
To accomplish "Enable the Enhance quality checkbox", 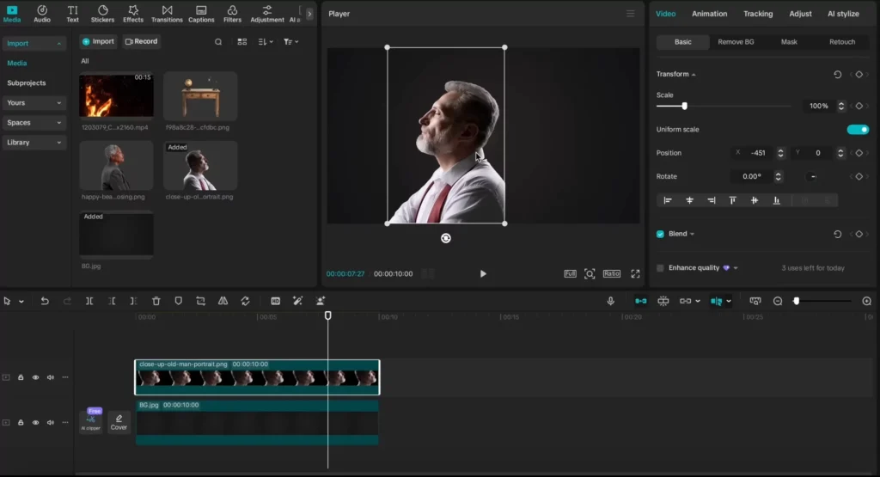I will [660, 268].
